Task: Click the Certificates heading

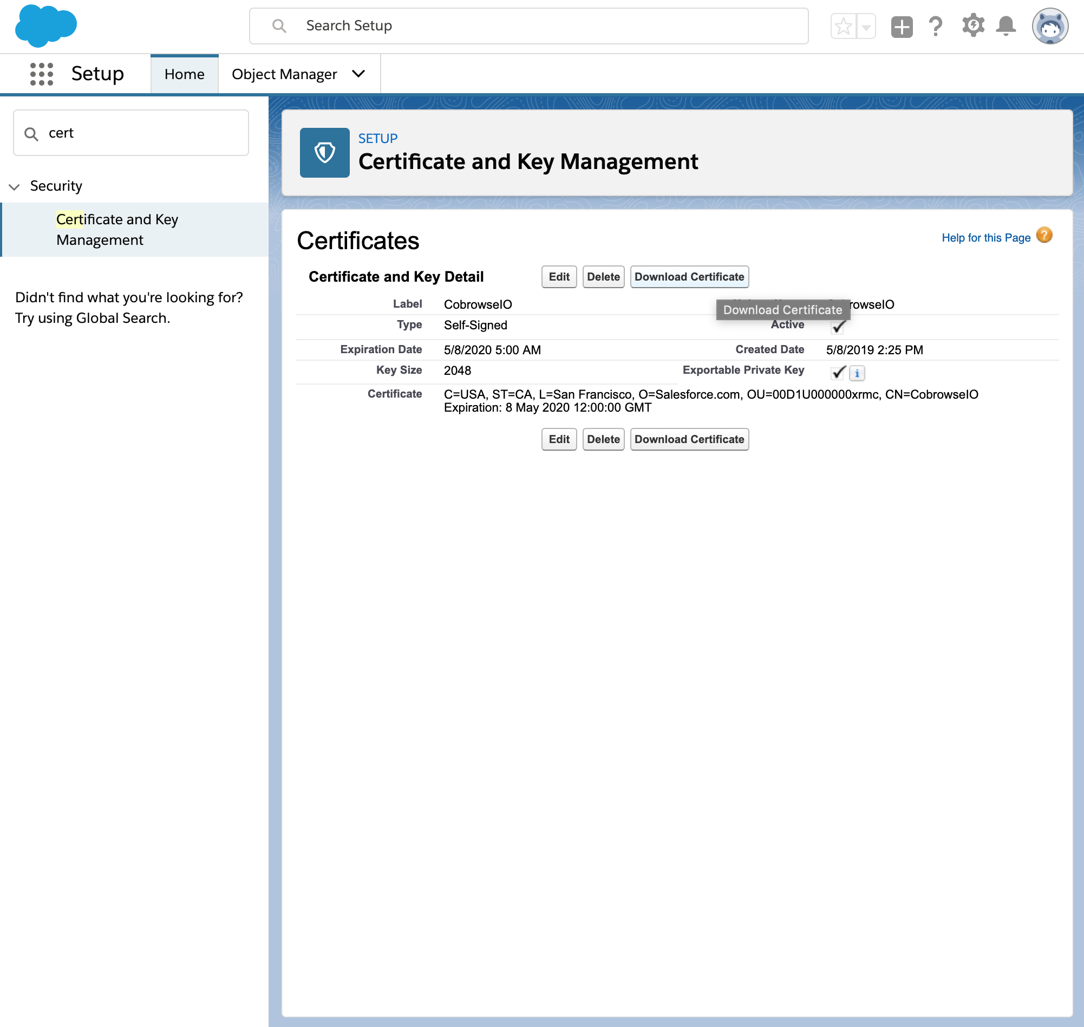Action: 358,241
